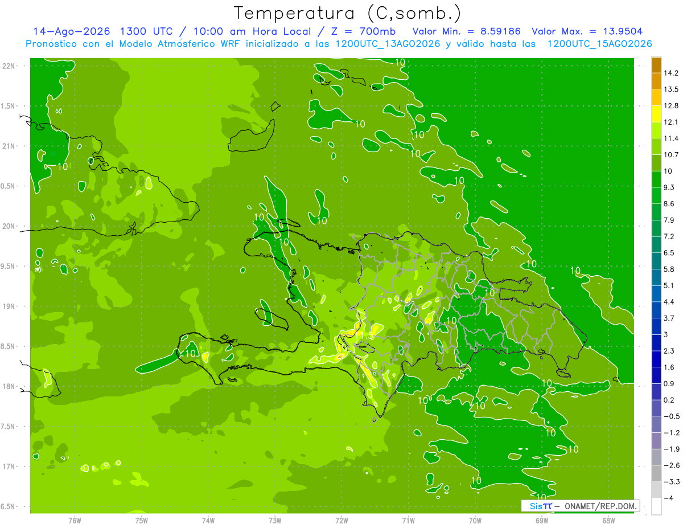The height and width of the screenshot is (528, 683).
Task: Click the 18N latitude axis label
Action: (x=10, y=386)
